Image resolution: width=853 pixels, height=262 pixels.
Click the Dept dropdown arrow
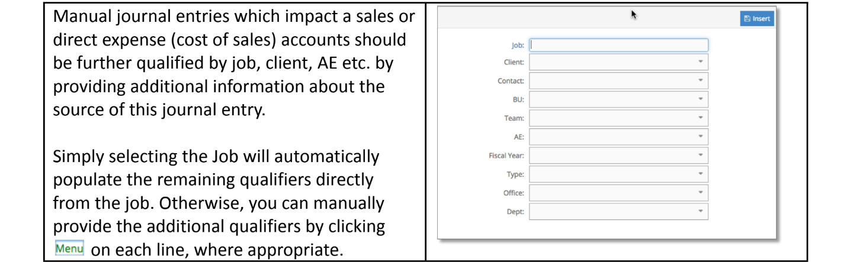[x=700, y=211]
